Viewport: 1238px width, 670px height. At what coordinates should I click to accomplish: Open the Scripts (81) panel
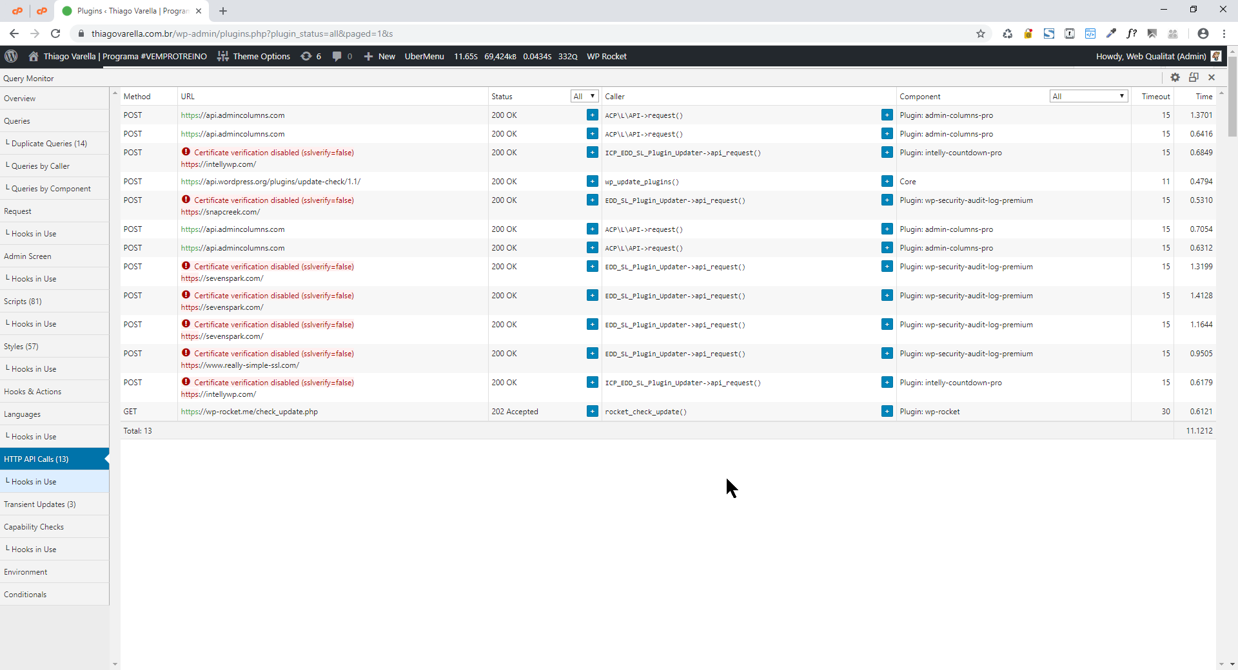[x=54, y=301]
